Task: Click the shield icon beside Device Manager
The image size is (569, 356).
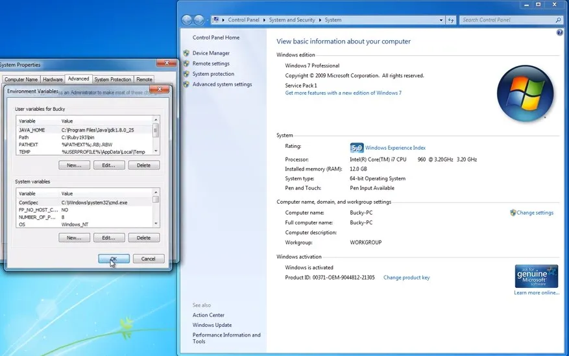Action: pos(186,53)
